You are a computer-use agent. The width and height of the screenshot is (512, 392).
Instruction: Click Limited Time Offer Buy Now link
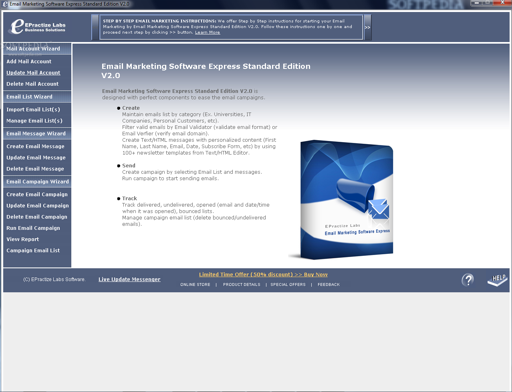(x=263, y=274)
